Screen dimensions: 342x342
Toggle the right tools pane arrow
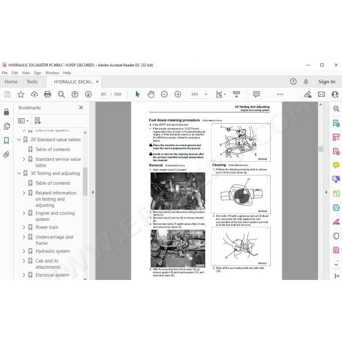326,192
